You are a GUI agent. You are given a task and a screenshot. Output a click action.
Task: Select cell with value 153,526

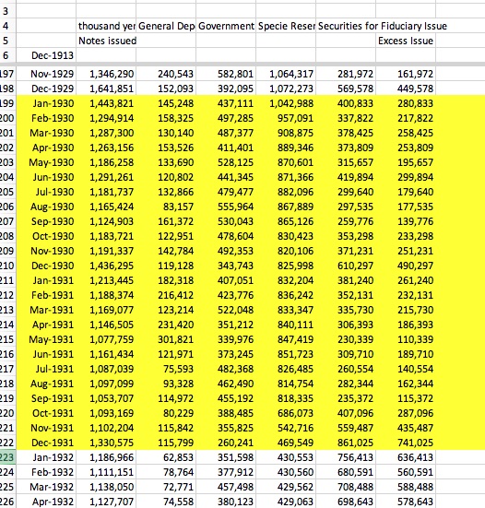166,148
